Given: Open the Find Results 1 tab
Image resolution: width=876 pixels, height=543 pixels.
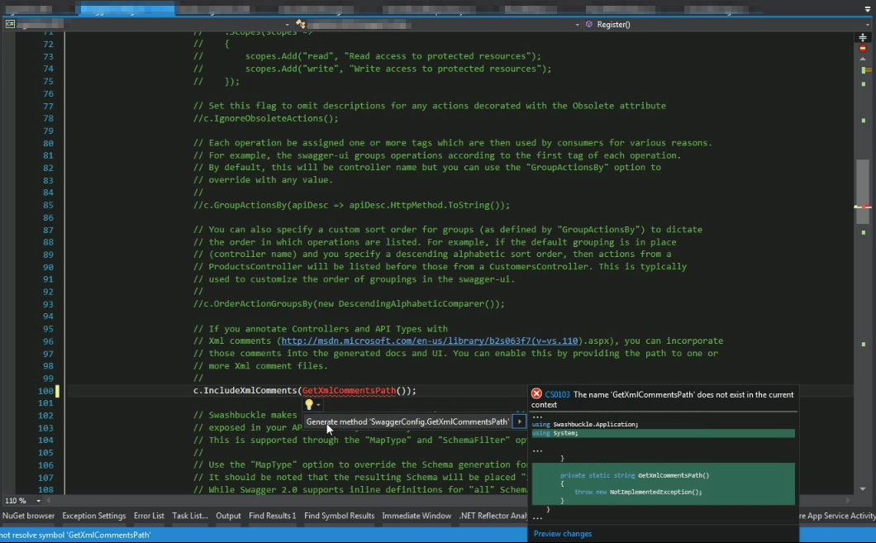Looking at the screenshot, I should 273,516.
